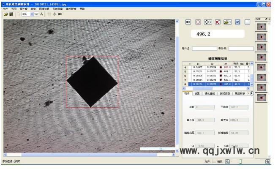Click table cell 530.1 in row 7
The width and height of the screenshot is (275, 169).
(227, 80)
